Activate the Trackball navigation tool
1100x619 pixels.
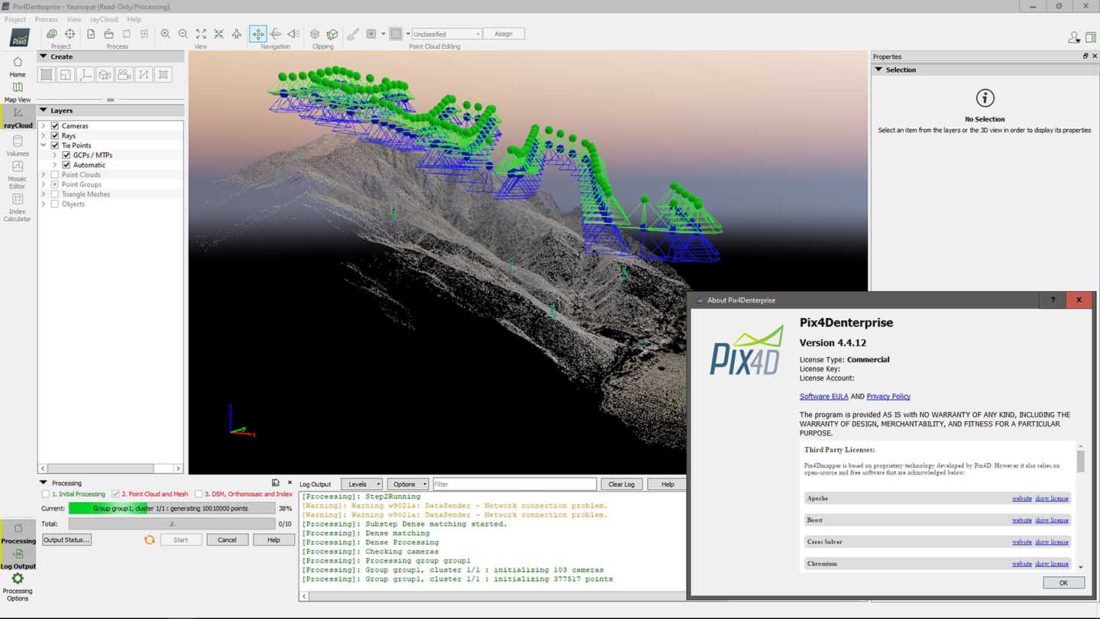(276, 34)
